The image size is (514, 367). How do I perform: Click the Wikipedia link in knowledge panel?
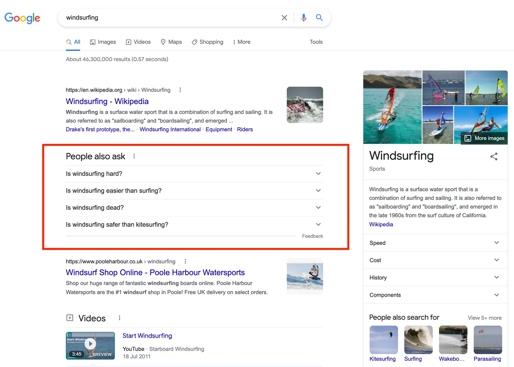pyautogui.click(x=381, y=224)
